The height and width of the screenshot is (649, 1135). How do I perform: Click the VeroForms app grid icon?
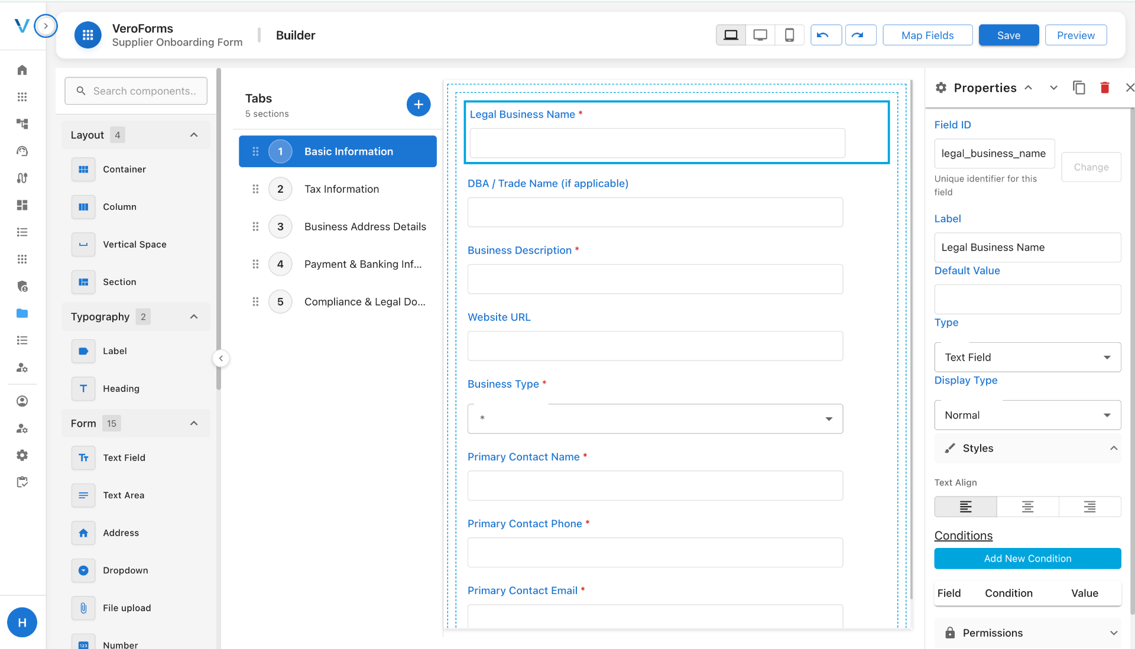point(87,35)
